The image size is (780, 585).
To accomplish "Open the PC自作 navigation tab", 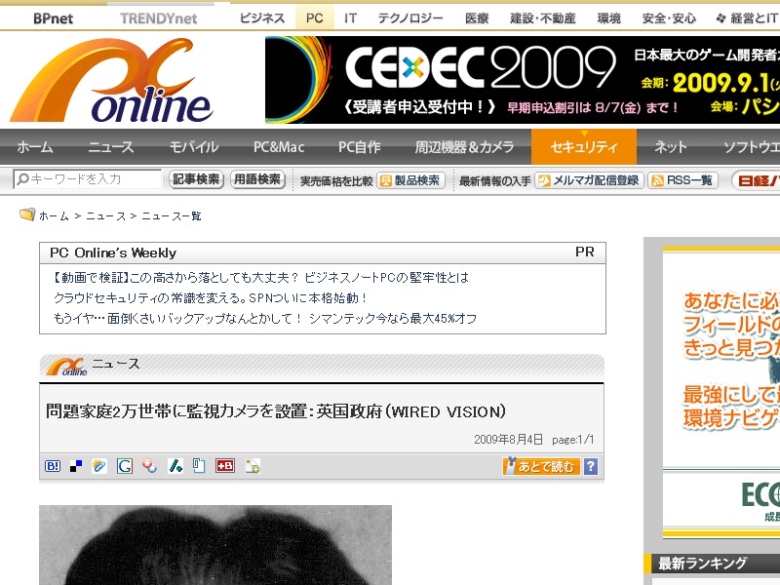I will [359, 147].
